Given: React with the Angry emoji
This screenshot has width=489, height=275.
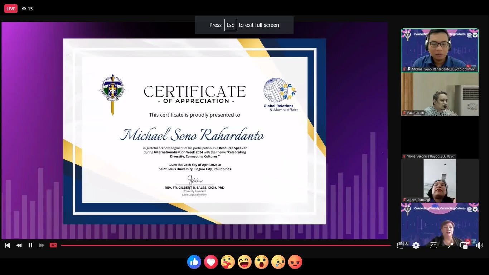Looking at the screenshot, I should (295, 262).
